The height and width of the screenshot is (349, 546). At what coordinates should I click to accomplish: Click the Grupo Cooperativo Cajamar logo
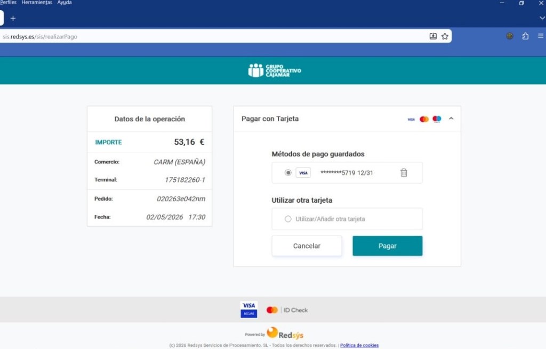(x=275, y=71)
